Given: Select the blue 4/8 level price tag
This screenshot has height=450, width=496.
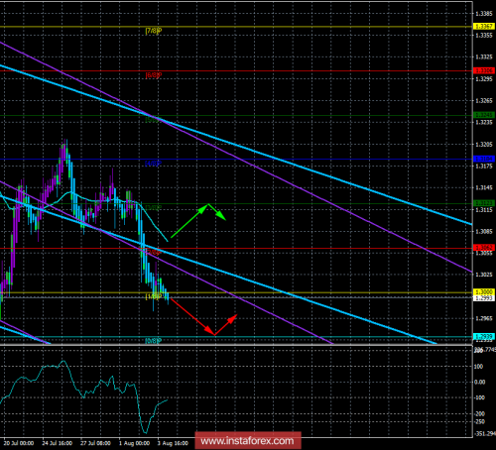Looking at the screenshot, I should point(483,159).
